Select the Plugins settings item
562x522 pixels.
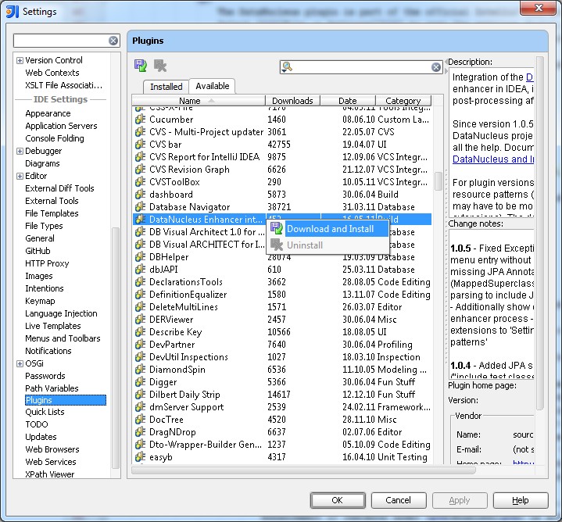[66, 400]
